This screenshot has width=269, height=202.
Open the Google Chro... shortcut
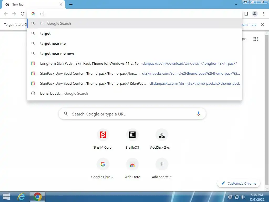103,169
